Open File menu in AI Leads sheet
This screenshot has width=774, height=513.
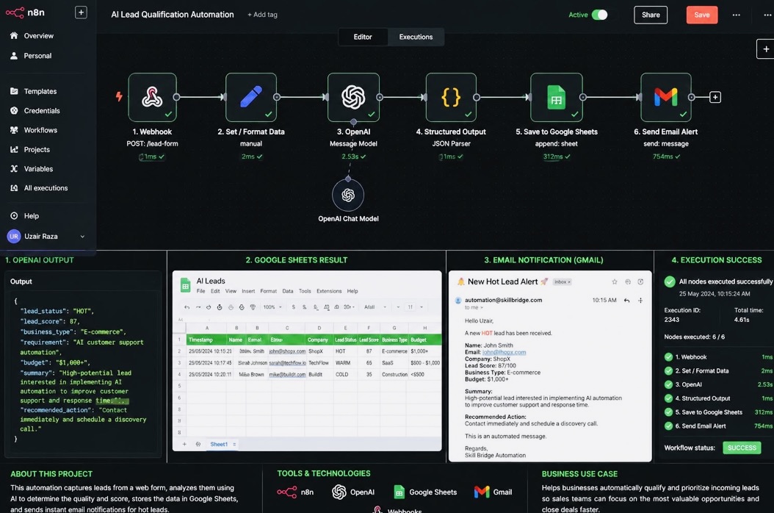(x=200, y=291)
